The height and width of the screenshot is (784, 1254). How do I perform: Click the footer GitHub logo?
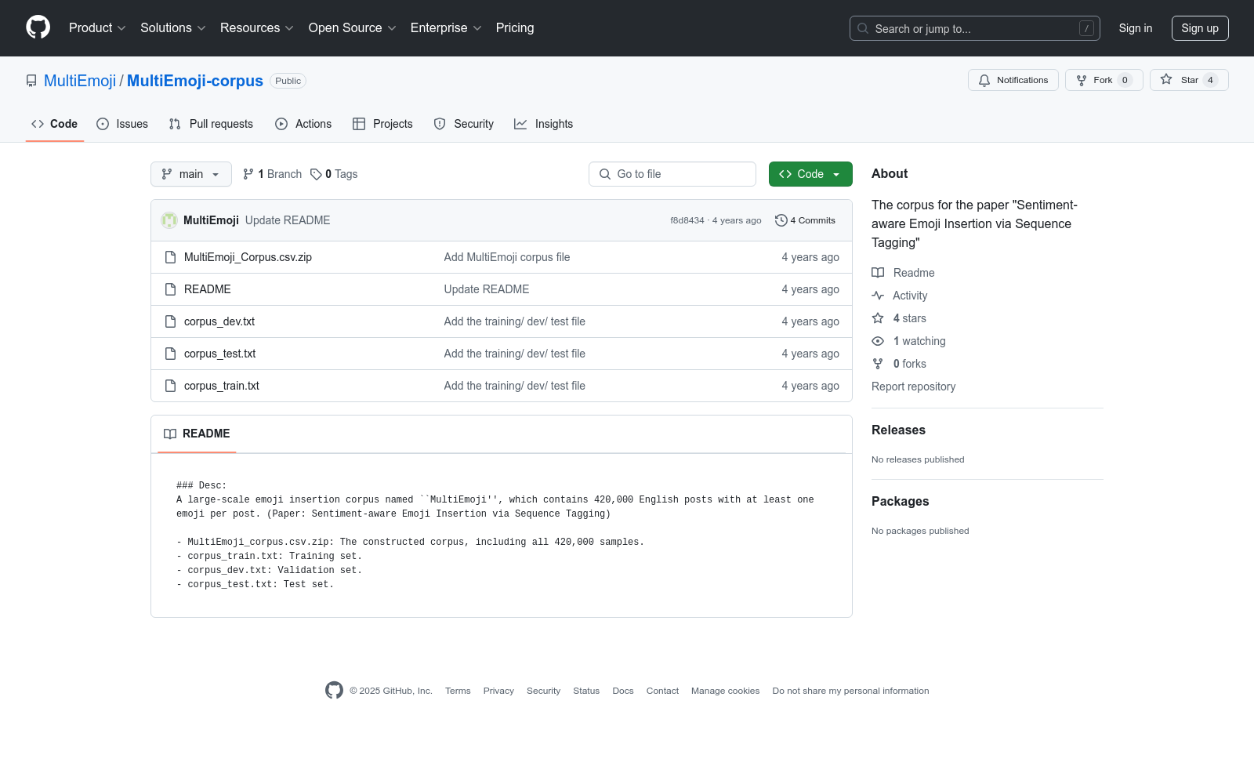click(334, 690)
